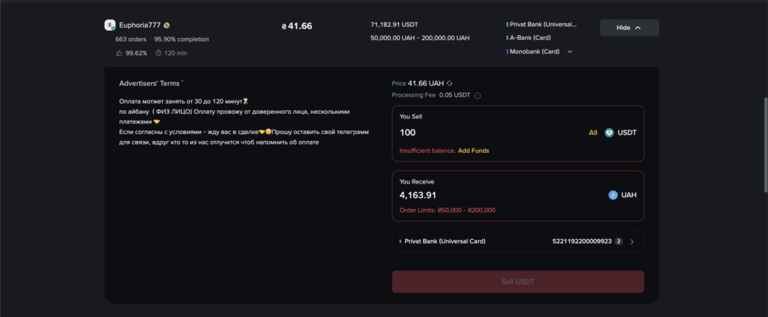This screenshot has width=768, height=317.
Task: Click the USDT coin icon
Action: coord(609,133)
